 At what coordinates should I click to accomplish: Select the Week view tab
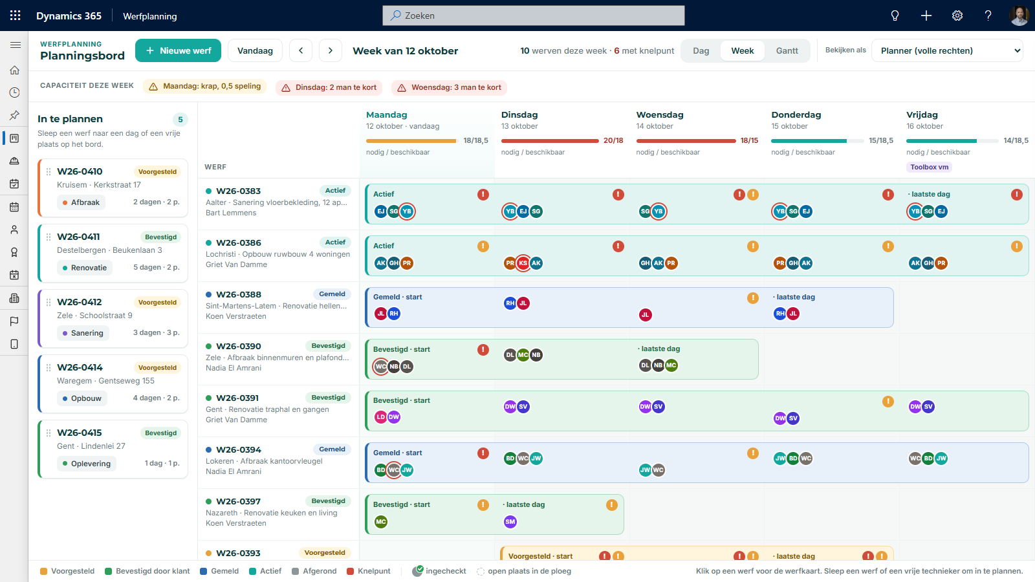point(743,50)
